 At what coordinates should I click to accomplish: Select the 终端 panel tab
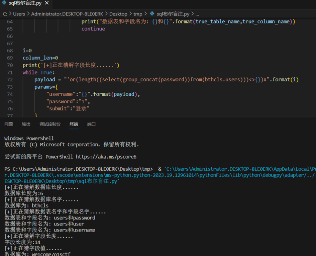[74, 124]
